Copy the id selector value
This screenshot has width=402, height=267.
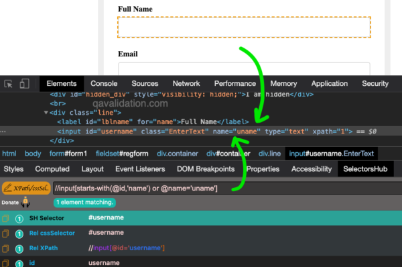click(x=5, y=263)
